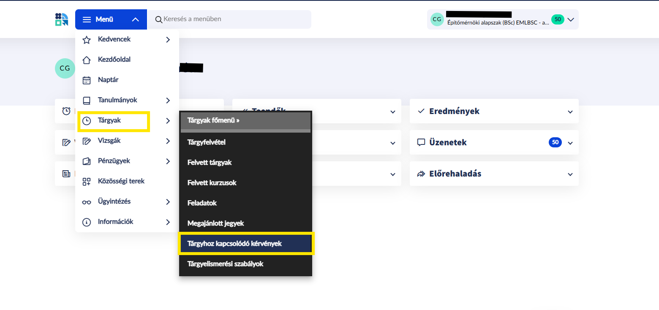Click the Naptár calendar icon

tap(87, 80)
